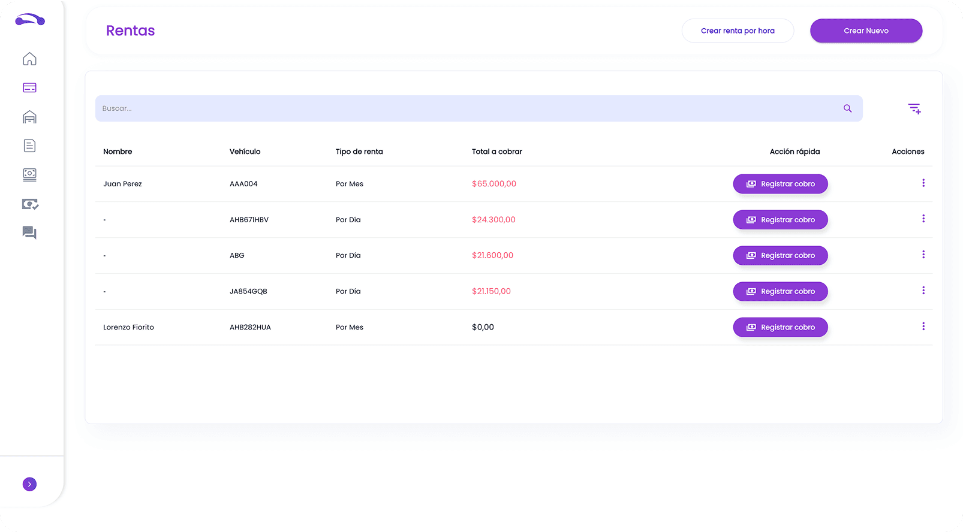Click the Acción rápida column header

click(x=795, y=152)
